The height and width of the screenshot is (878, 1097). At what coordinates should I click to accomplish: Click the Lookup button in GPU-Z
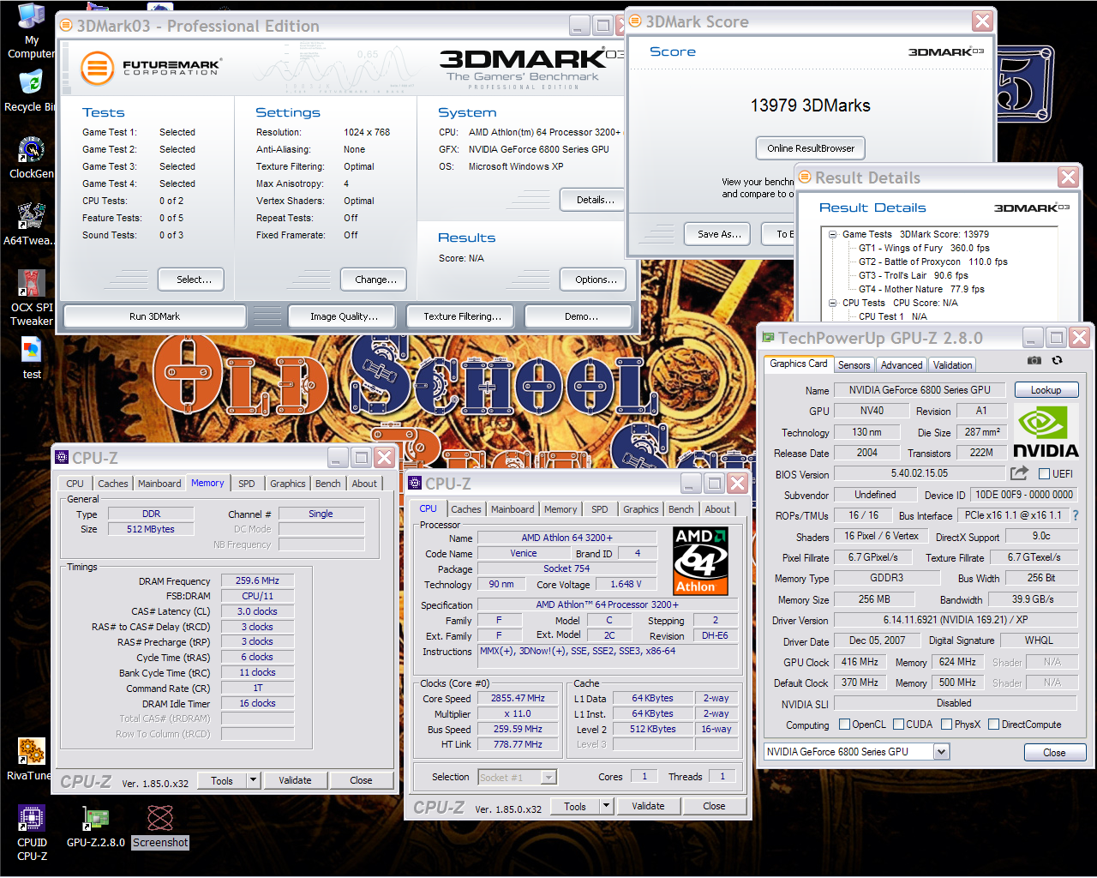click(x=1046, y=390)
